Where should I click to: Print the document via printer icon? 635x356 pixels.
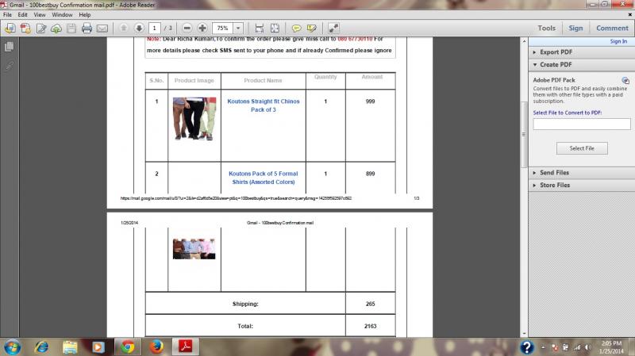pos(87,28)
